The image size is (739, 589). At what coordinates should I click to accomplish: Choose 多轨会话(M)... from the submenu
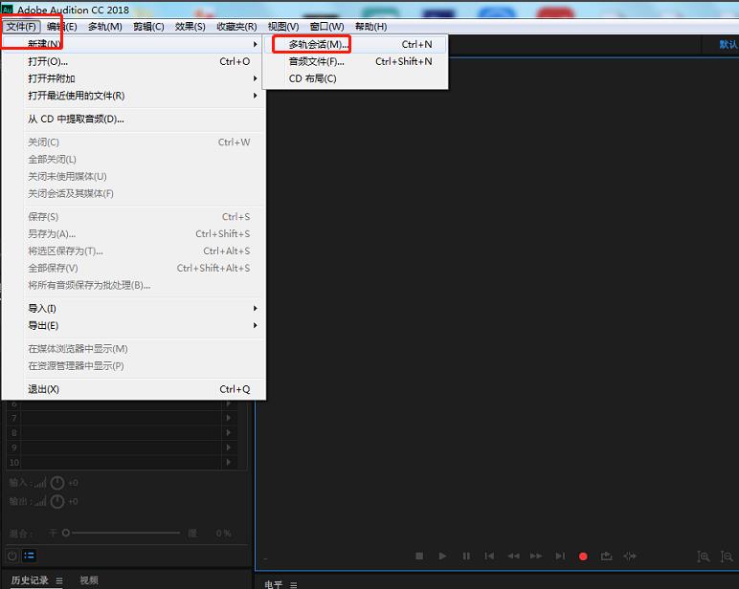355,44
